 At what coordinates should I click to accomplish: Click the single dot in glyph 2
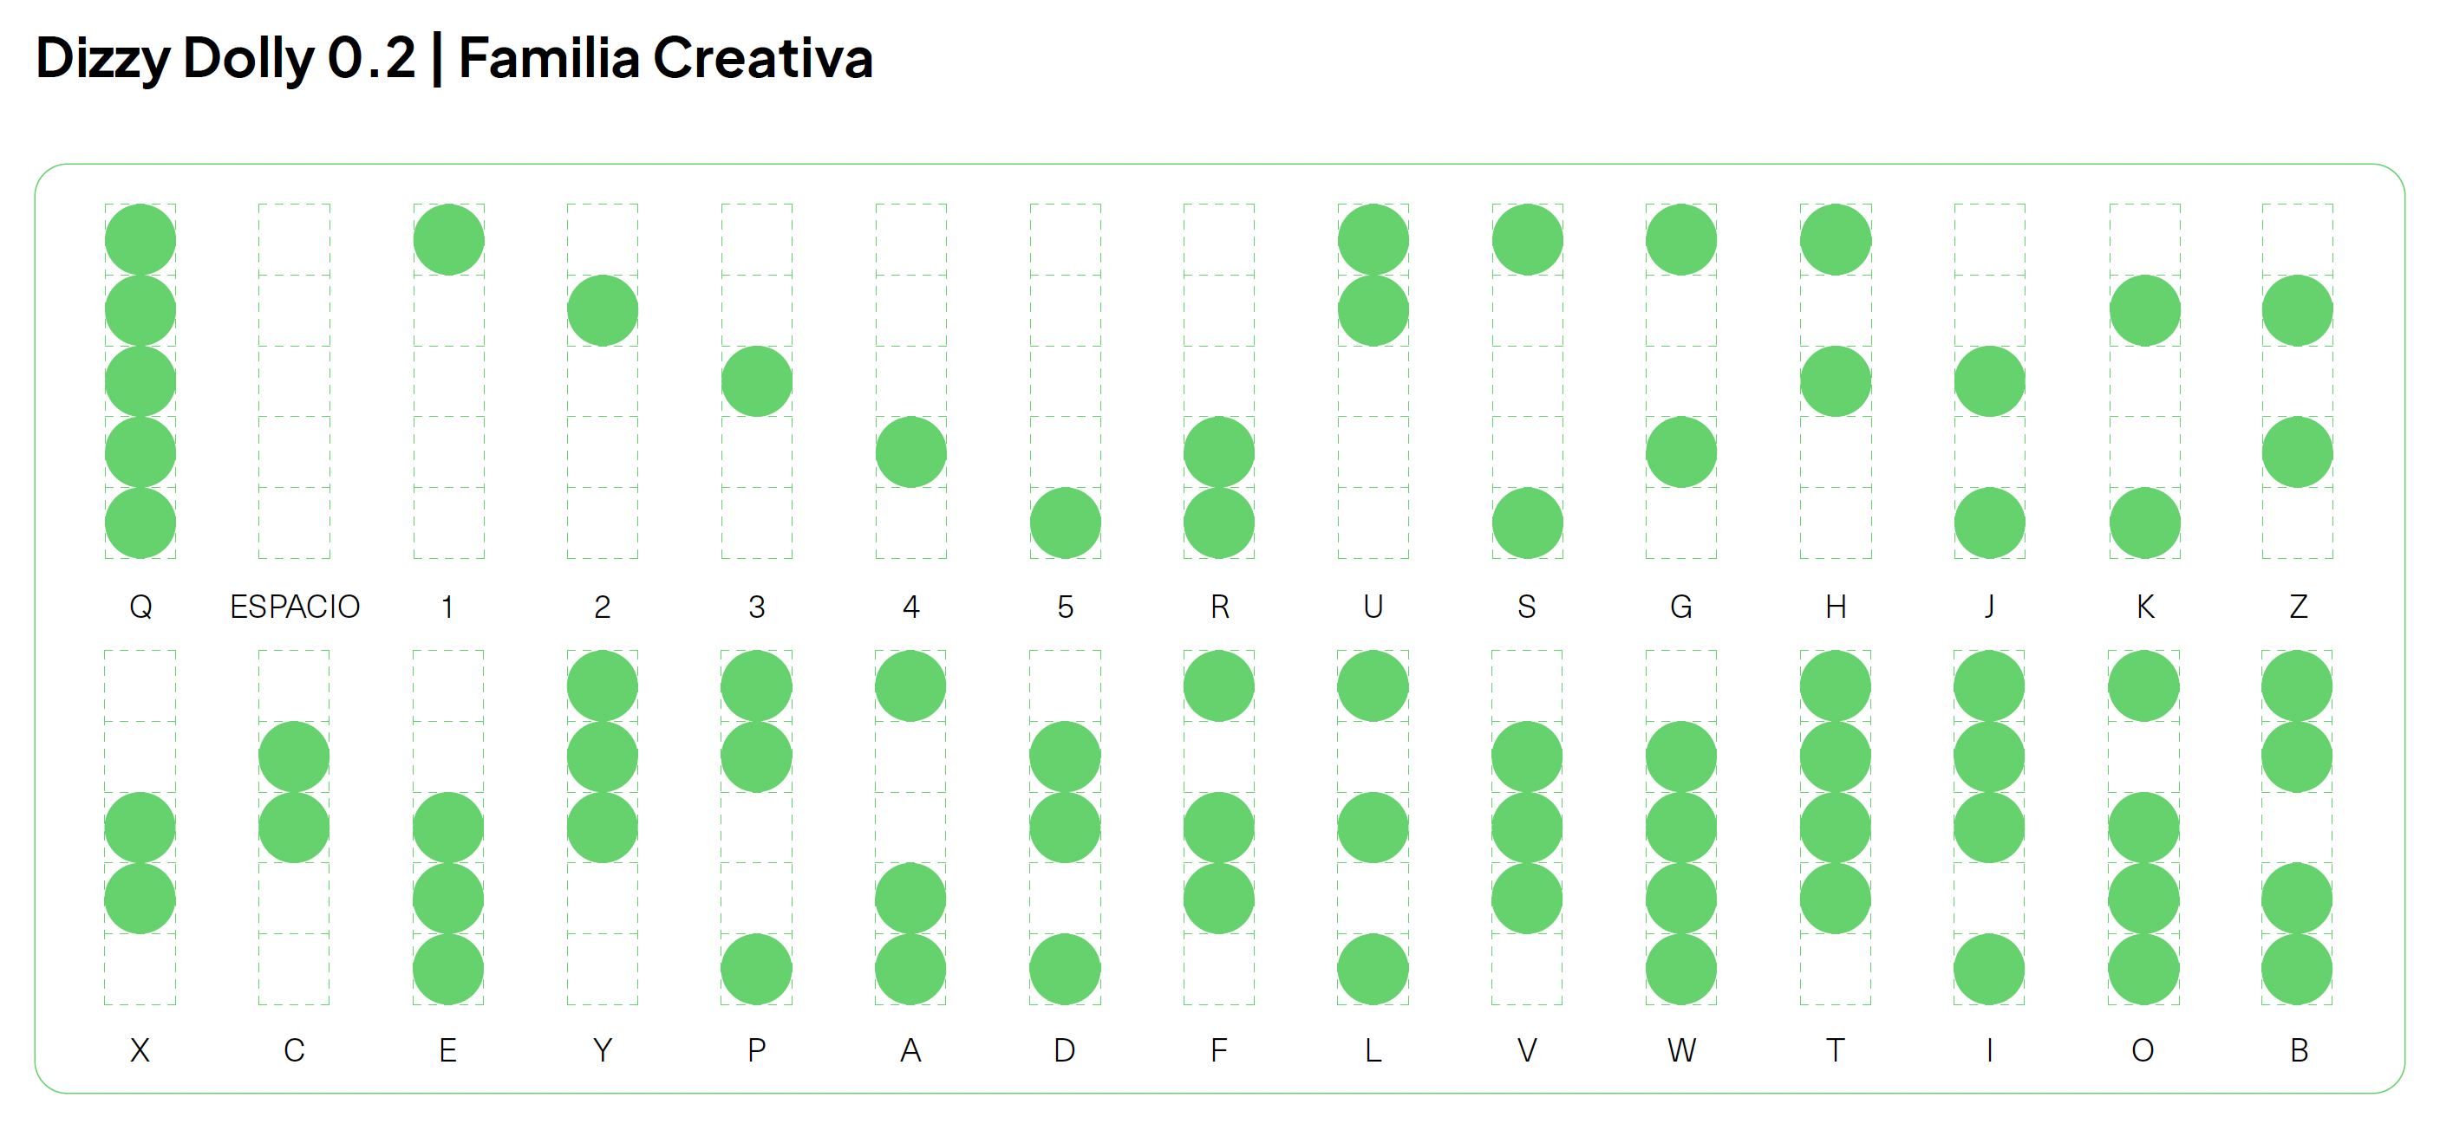(x=603, y=310)
